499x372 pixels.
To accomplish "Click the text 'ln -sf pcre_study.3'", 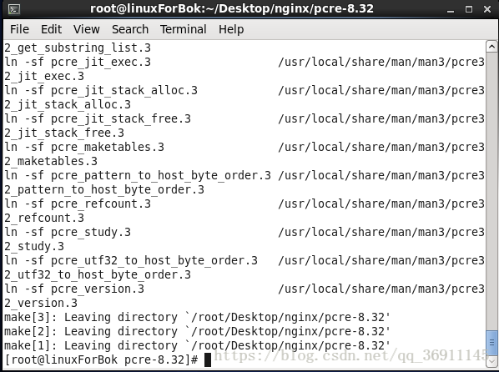I will tap(68, 233).
